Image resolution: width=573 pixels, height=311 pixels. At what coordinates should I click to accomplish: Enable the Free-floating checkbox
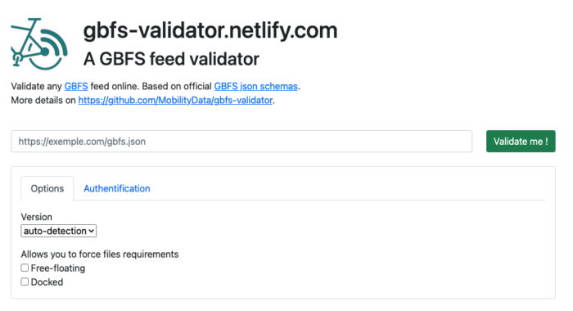click(25, 268)
